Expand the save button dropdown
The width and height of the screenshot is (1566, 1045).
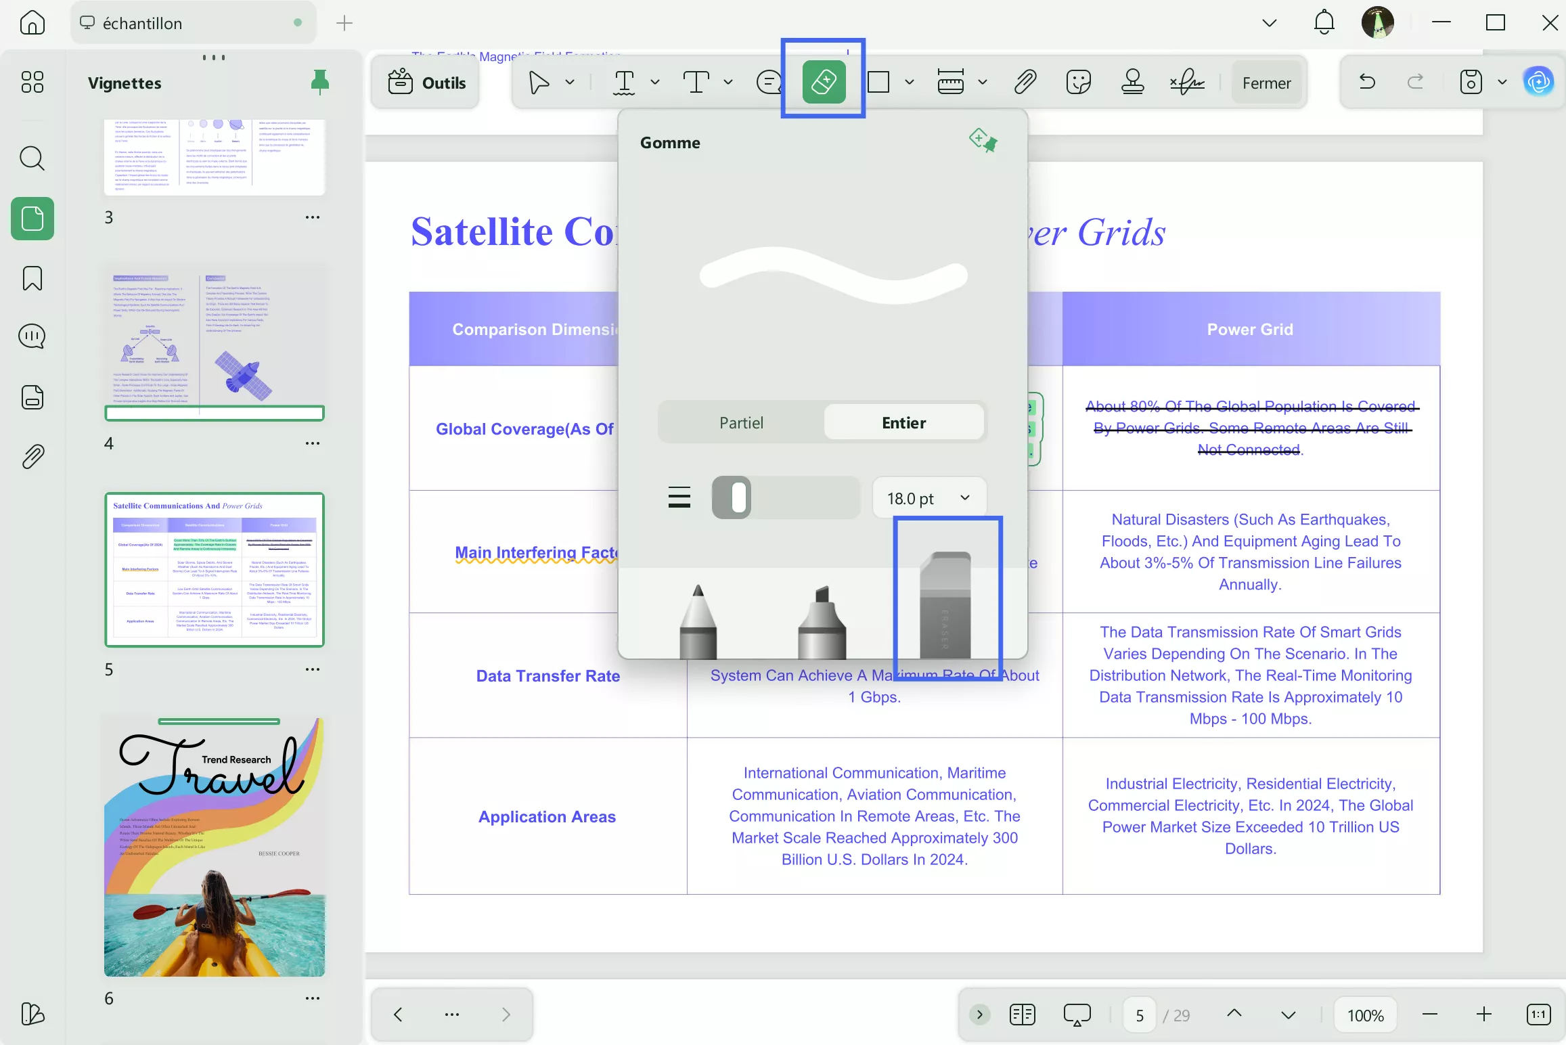[1502, 82]
